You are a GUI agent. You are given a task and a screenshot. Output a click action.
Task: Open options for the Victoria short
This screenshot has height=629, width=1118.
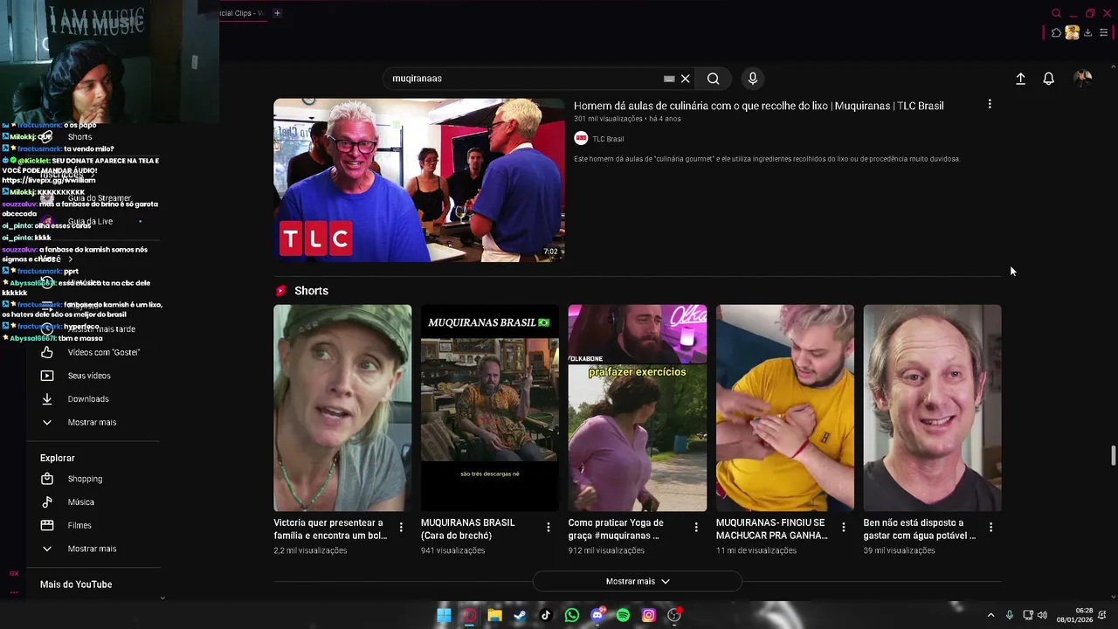(x=401, y=527)
